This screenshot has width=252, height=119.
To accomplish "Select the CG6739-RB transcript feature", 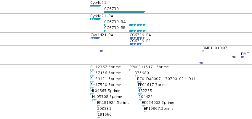I will click(x=125, y=31).
